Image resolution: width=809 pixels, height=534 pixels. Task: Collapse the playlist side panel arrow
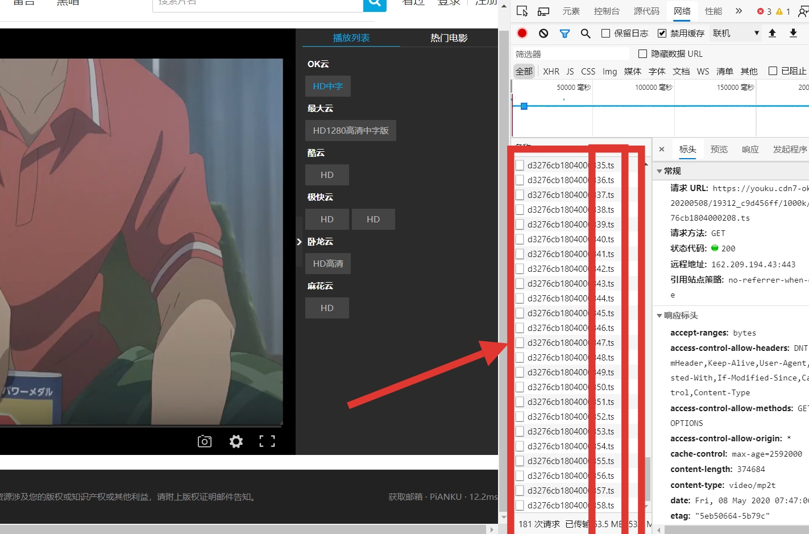coord(300,242)
